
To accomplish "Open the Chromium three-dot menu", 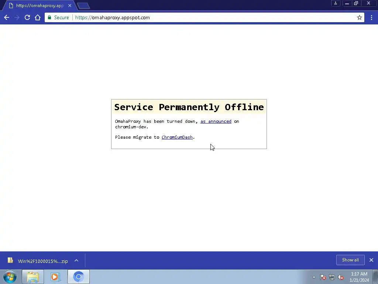I will pos(371,17).
